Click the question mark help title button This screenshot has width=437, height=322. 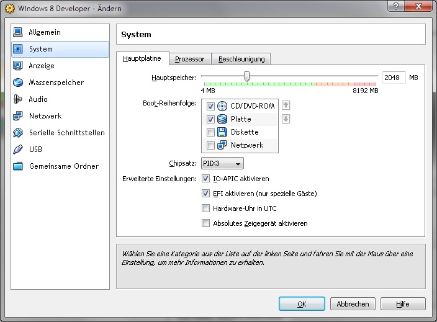click(x=396, y=6)
